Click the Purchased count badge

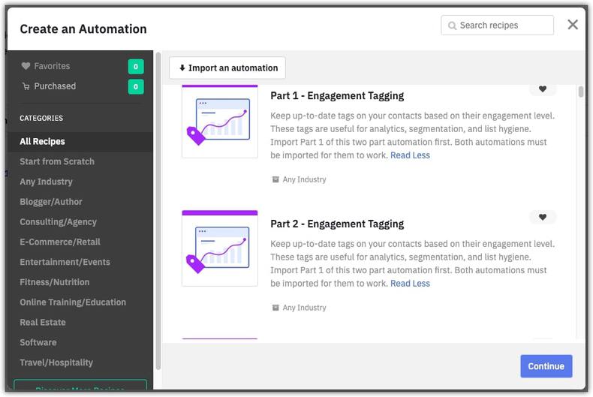136,86
